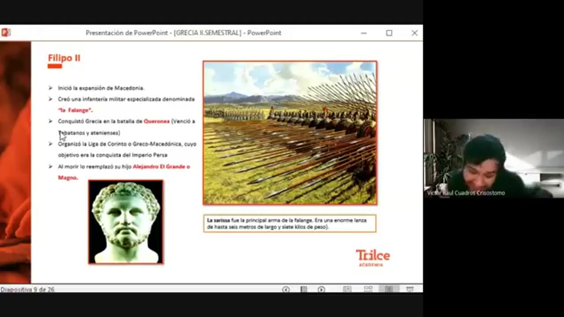Image resolution: width=564 pixels, height=317 pixels.
Task: Click the red text 'la Falange'
Action: click(x=75, y=110)
